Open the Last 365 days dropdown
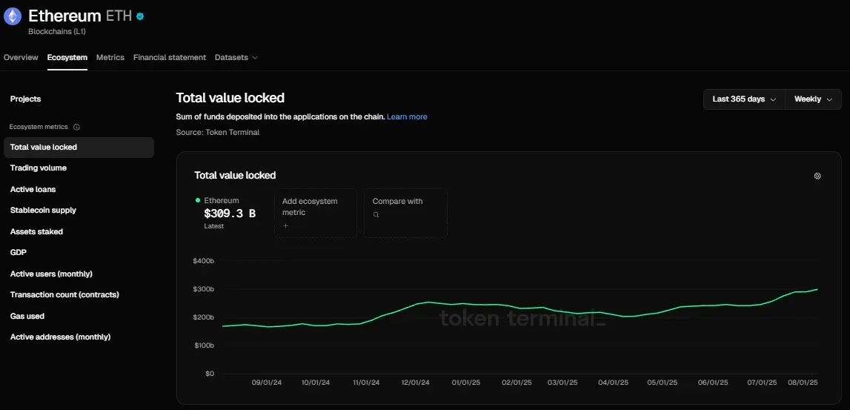This screenshot has height=410, width=850. coord(744,99)
